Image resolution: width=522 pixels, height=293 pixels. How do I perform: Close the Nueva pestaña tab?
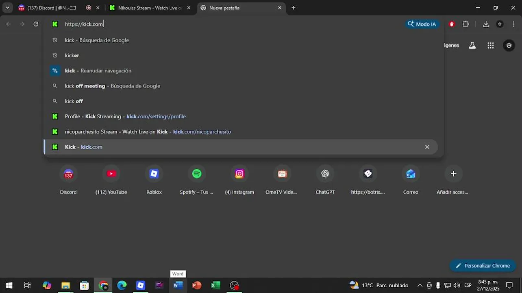[x=280, y=8]
